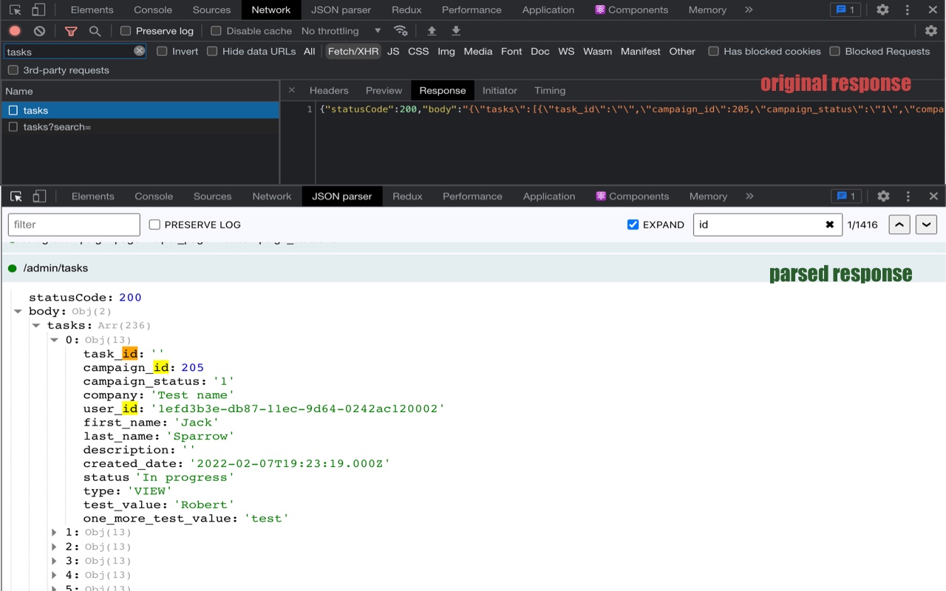Open the network request filter funnel
Viewport: 946px width, 591px height.
(71, 31)
